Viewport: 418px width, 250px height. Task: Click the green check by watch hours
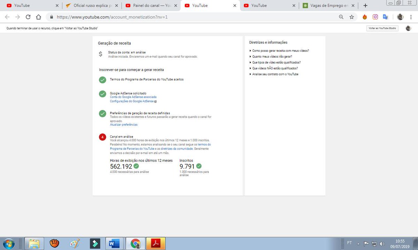pos(136,166)
